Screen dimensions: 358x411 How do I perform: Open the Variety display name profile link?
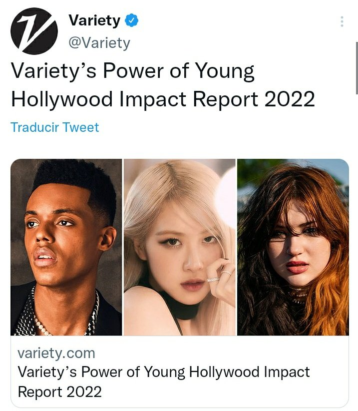click(x=94, y=20)
